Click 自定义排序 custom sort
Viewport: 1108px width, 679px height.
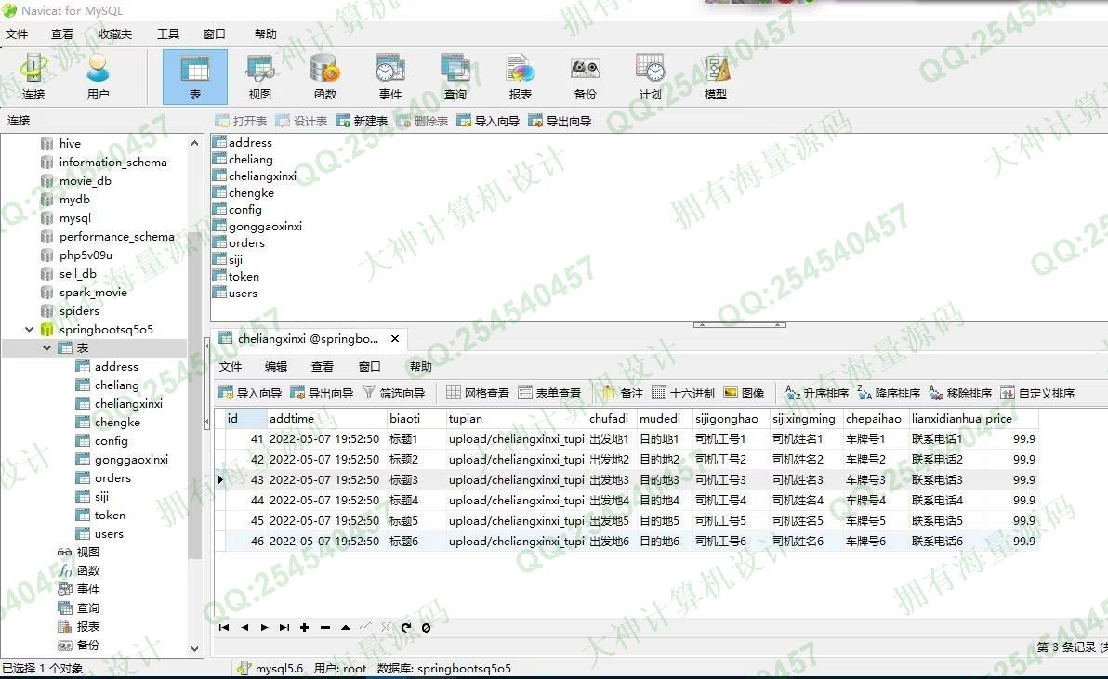1038,393
